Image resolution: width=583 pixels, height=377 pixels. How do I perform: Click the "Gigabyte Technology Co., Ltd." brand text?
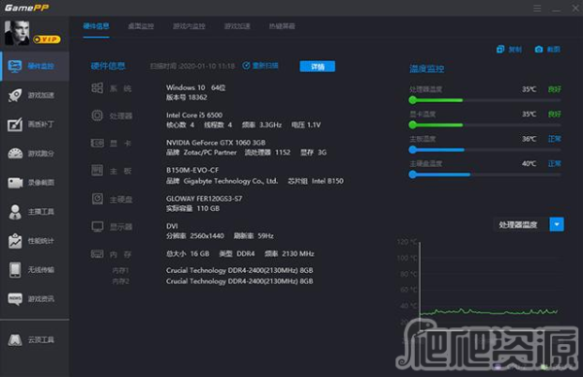230,181
